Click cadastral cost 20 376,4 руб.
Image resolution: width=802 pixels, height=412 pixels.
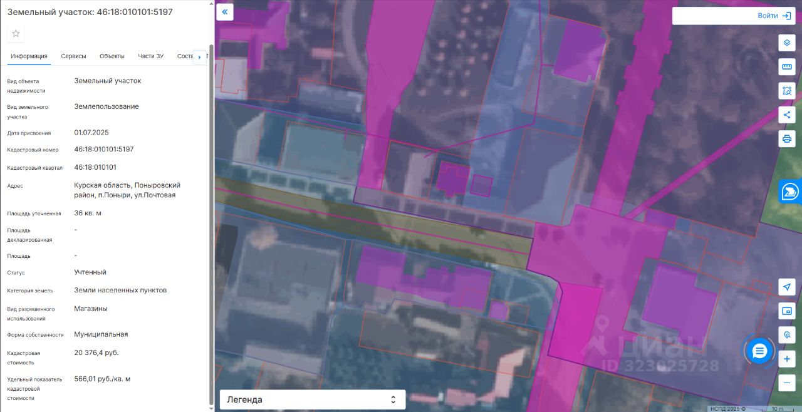click(x=96, y=353)
